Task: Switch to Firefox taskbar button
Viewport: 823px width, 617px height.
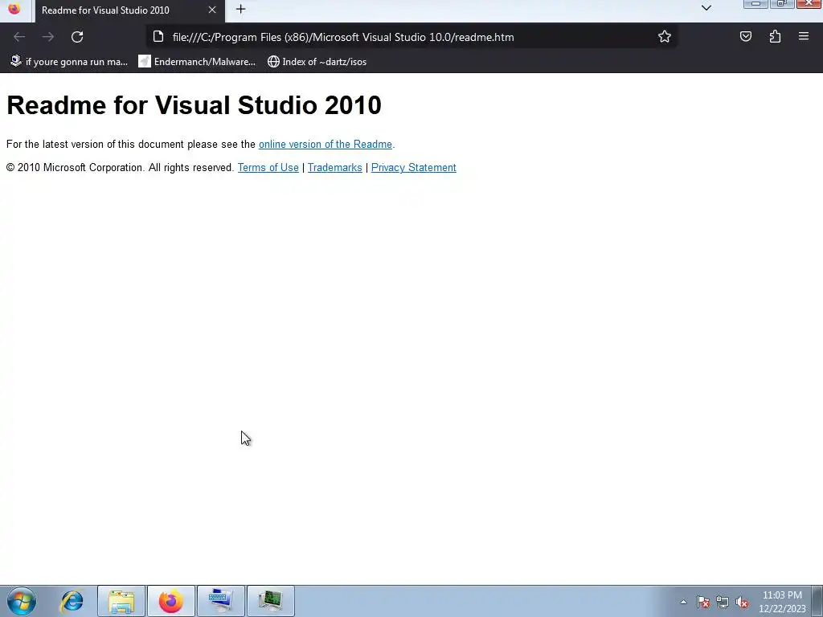Action: coord(171,601)
